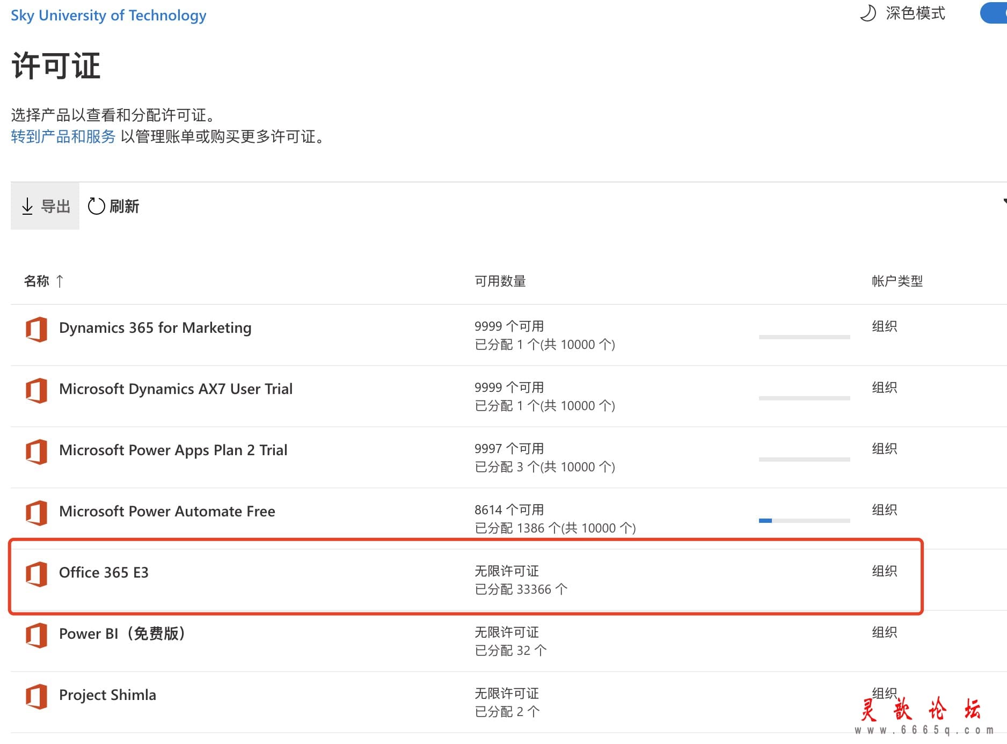Click the dark mode moon icon
Viewport: 1007px width, 744px height.
[868, 13]
